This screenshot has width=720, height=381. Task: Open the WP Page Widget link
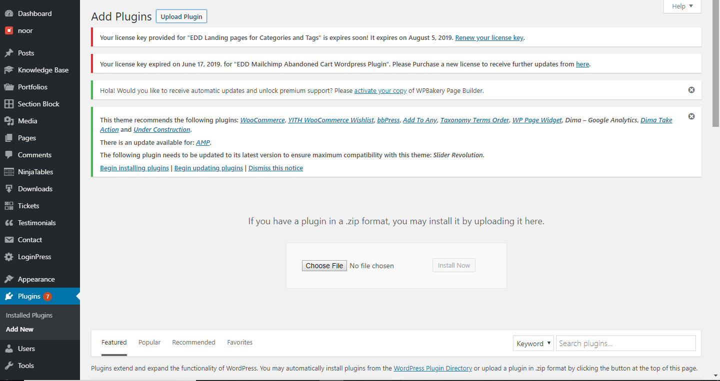tap(537, 120)
